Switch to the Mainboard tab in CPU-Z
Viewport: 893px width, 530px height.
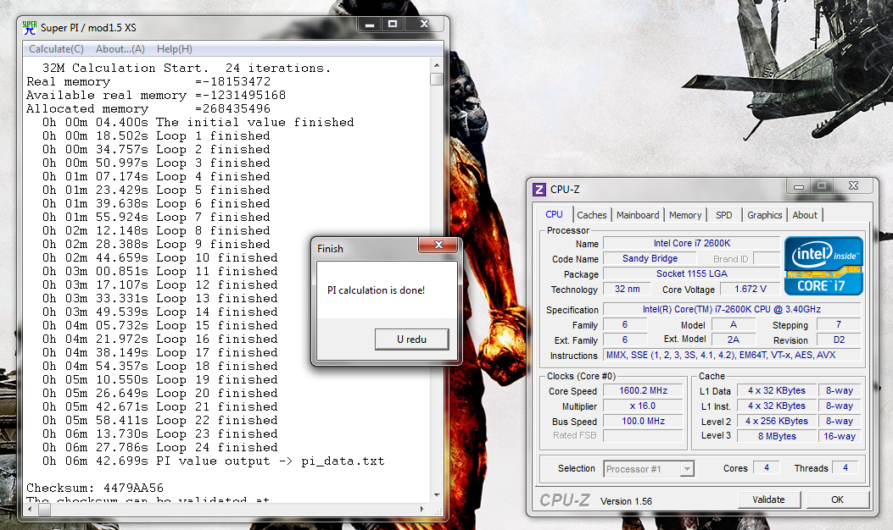click(x=638, y=215)
